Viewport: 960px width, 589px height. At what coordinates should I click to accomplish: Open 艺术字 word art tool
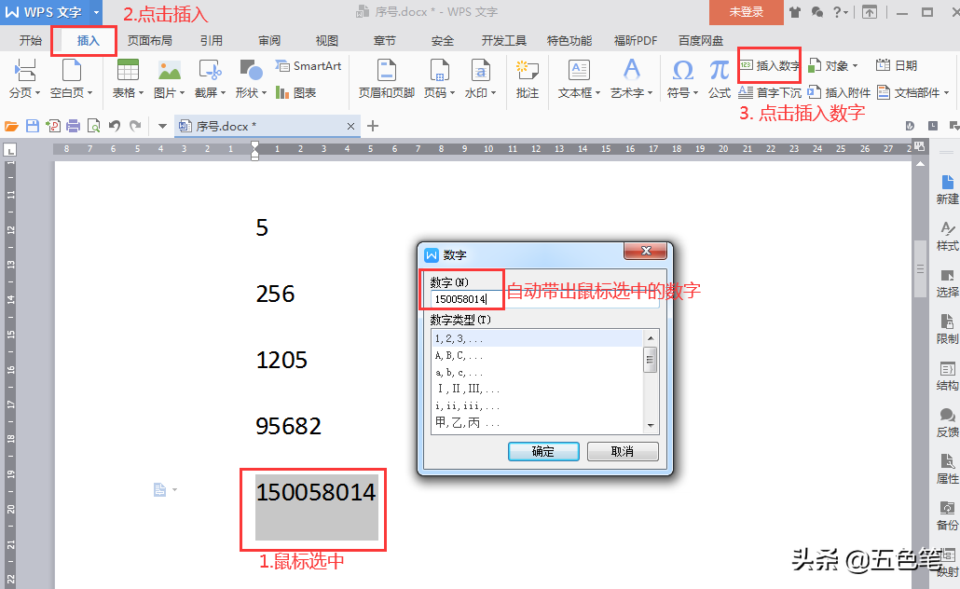tap(631, 78)
